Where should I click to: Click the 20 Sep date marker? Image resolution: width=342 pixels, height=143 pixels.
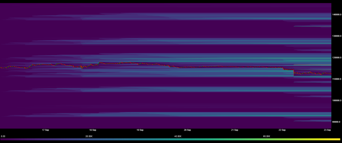point(187,130)
